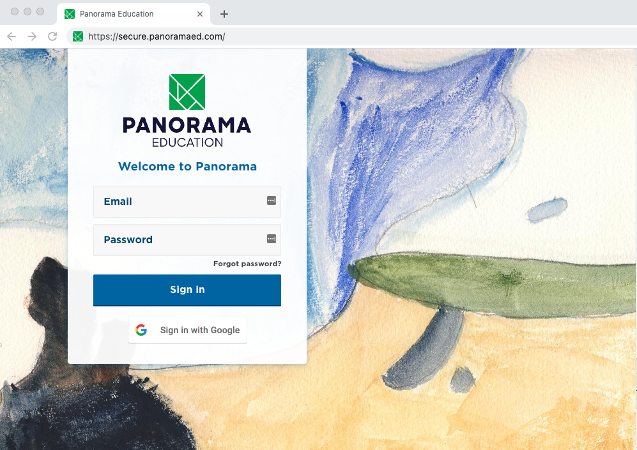The image size is (637, 450).
Task: Click the secure.panoramaed.com URL in address bar
Action: (157, 36)
